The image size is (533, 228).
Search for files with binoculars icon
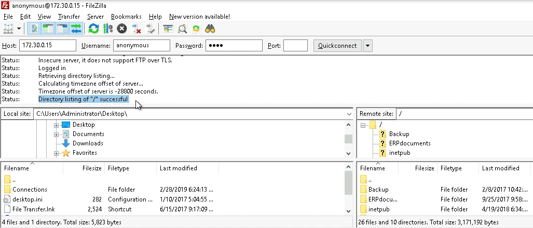210,29
